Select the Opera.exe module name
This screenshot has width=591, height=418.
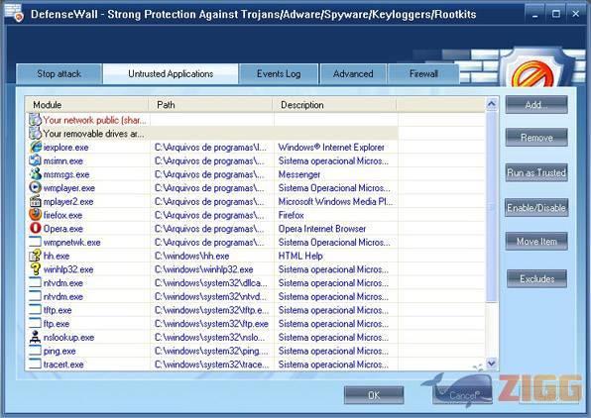(x=62, y=229)
